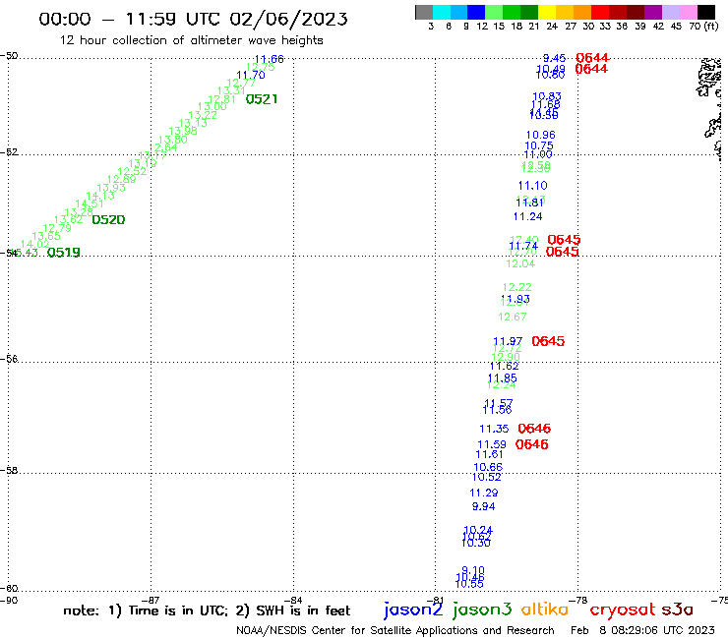Select the bright red swatch in the color scale
This screenshot has height=639, width=728.
(x=599, y=12)
